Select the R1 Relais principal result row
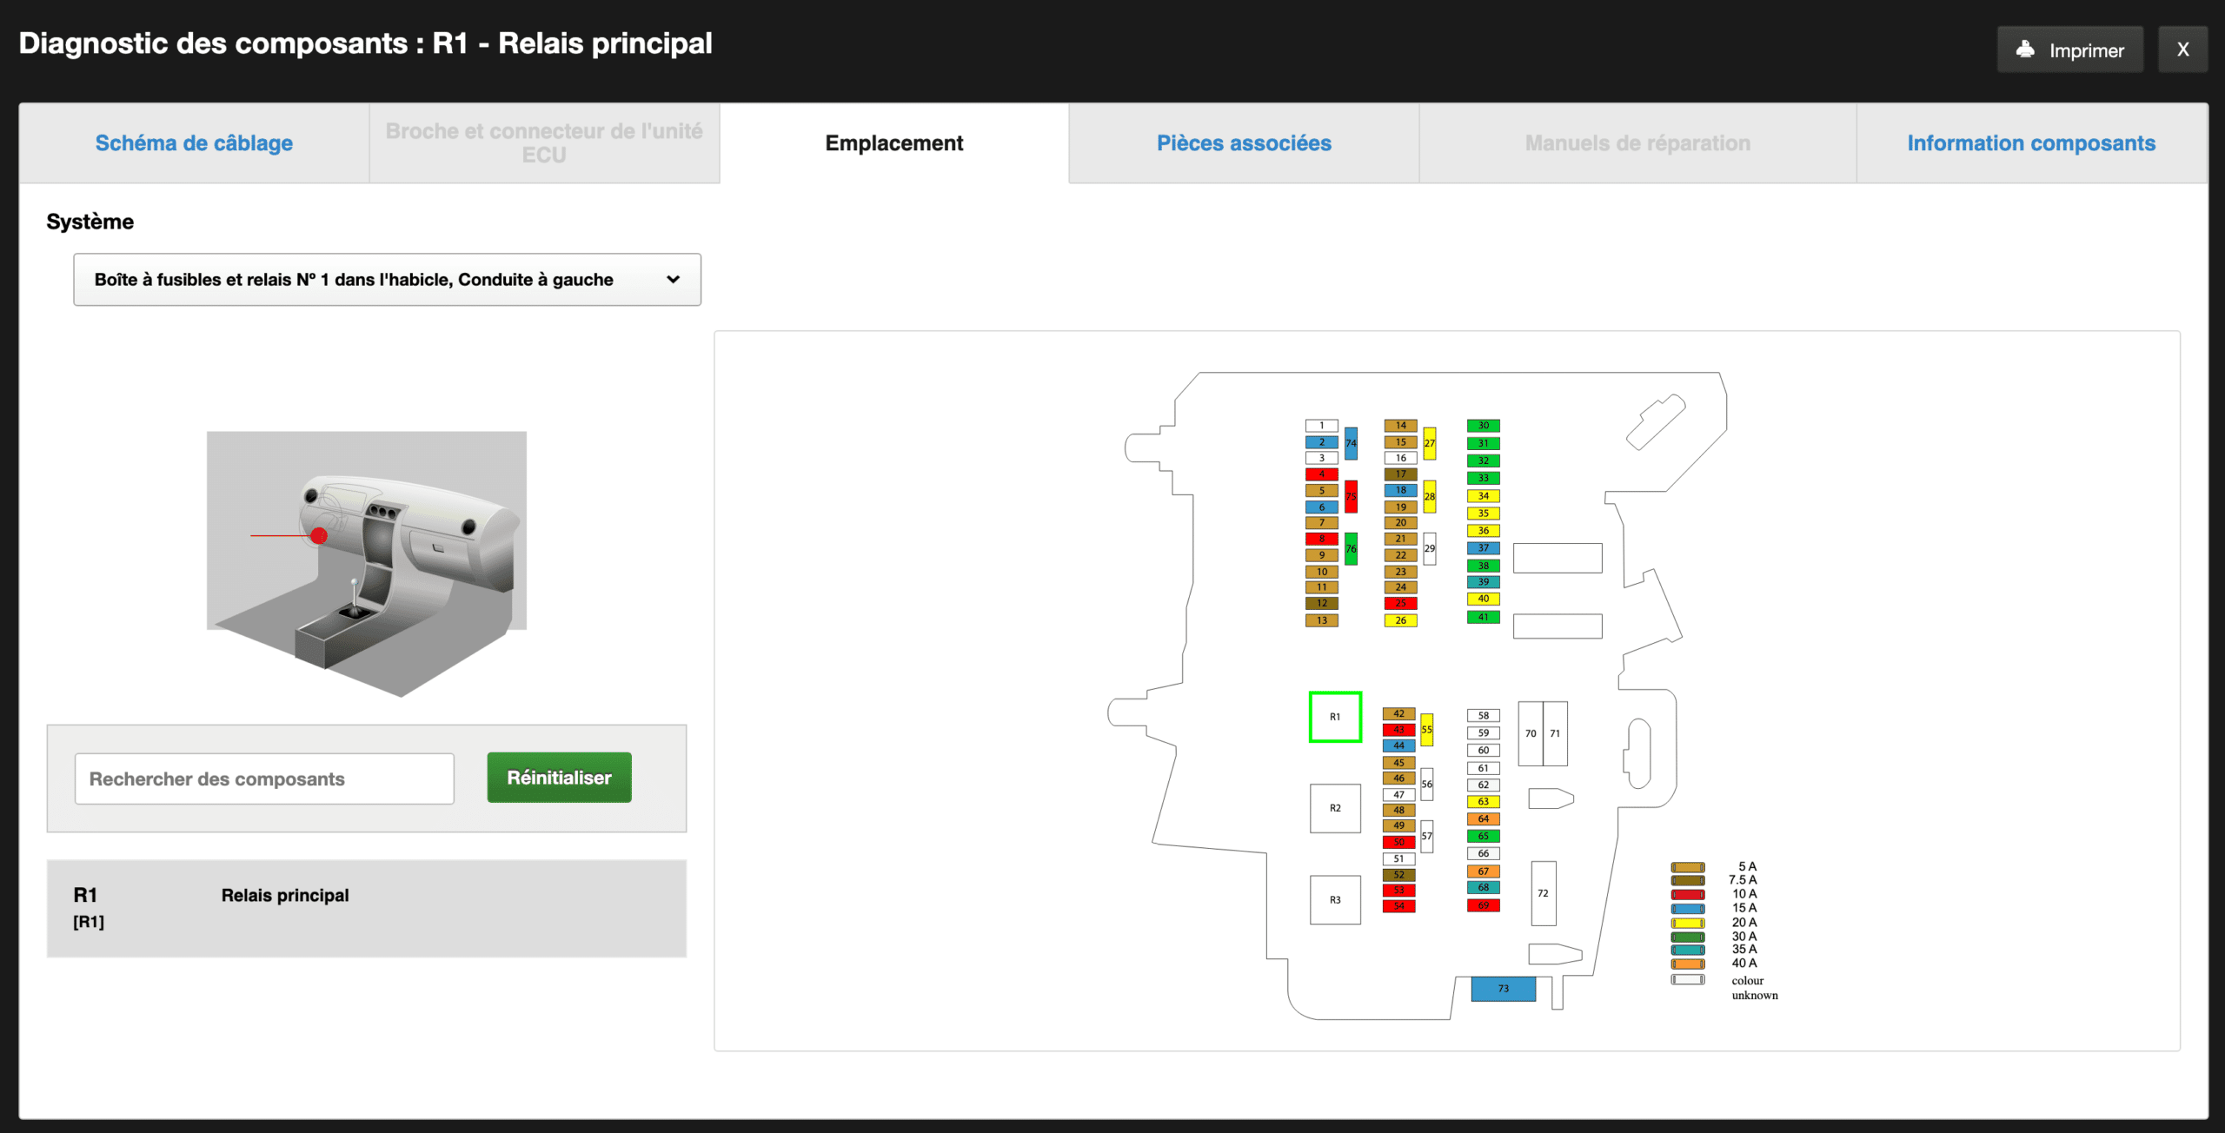 coord(366,908)
